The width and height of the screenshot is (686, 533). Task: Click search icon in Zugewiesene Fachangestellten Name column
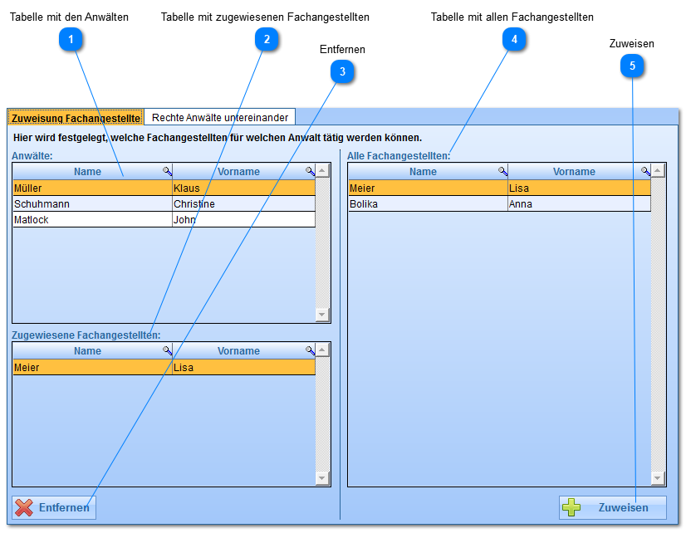pos(167,351)
